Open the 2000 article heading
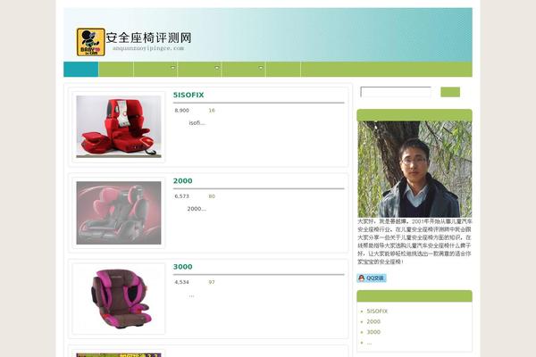Image resolution: width=536 pixels, height=357 pixels. coord(182,181)
